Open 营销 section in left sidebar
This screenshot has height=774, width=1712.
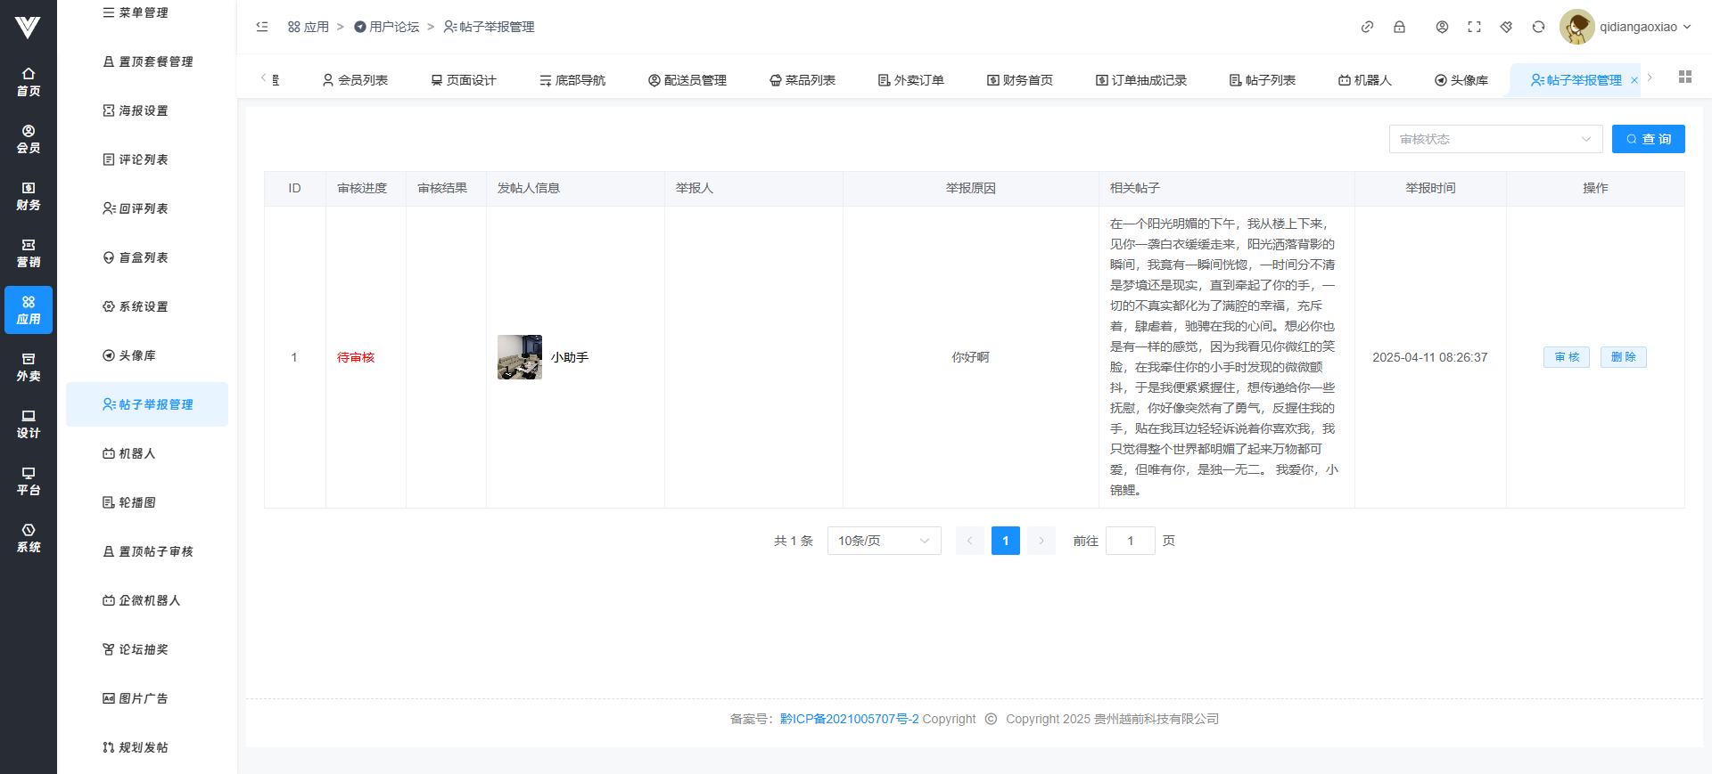click(x=29, y=253)
